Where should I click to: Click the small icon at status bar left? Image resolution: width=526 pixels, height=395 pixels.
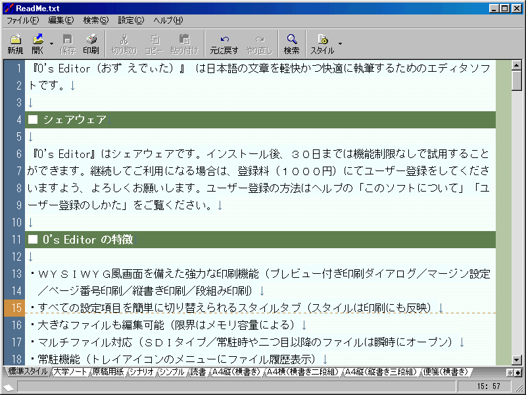click(x=9, y=388)
